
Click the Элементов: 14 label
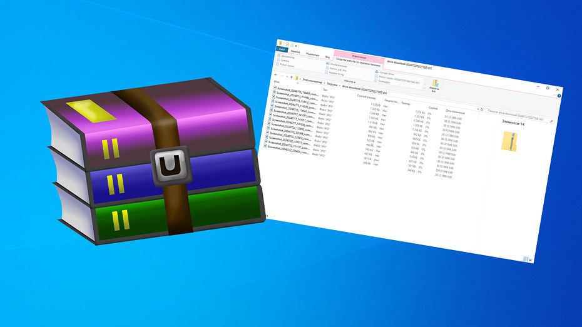pos(513,123)
